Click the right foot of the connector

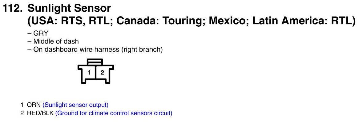click(108, 80)
